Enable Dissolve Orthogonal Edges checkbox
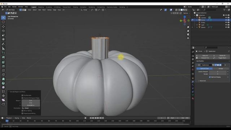 [22, 98]
